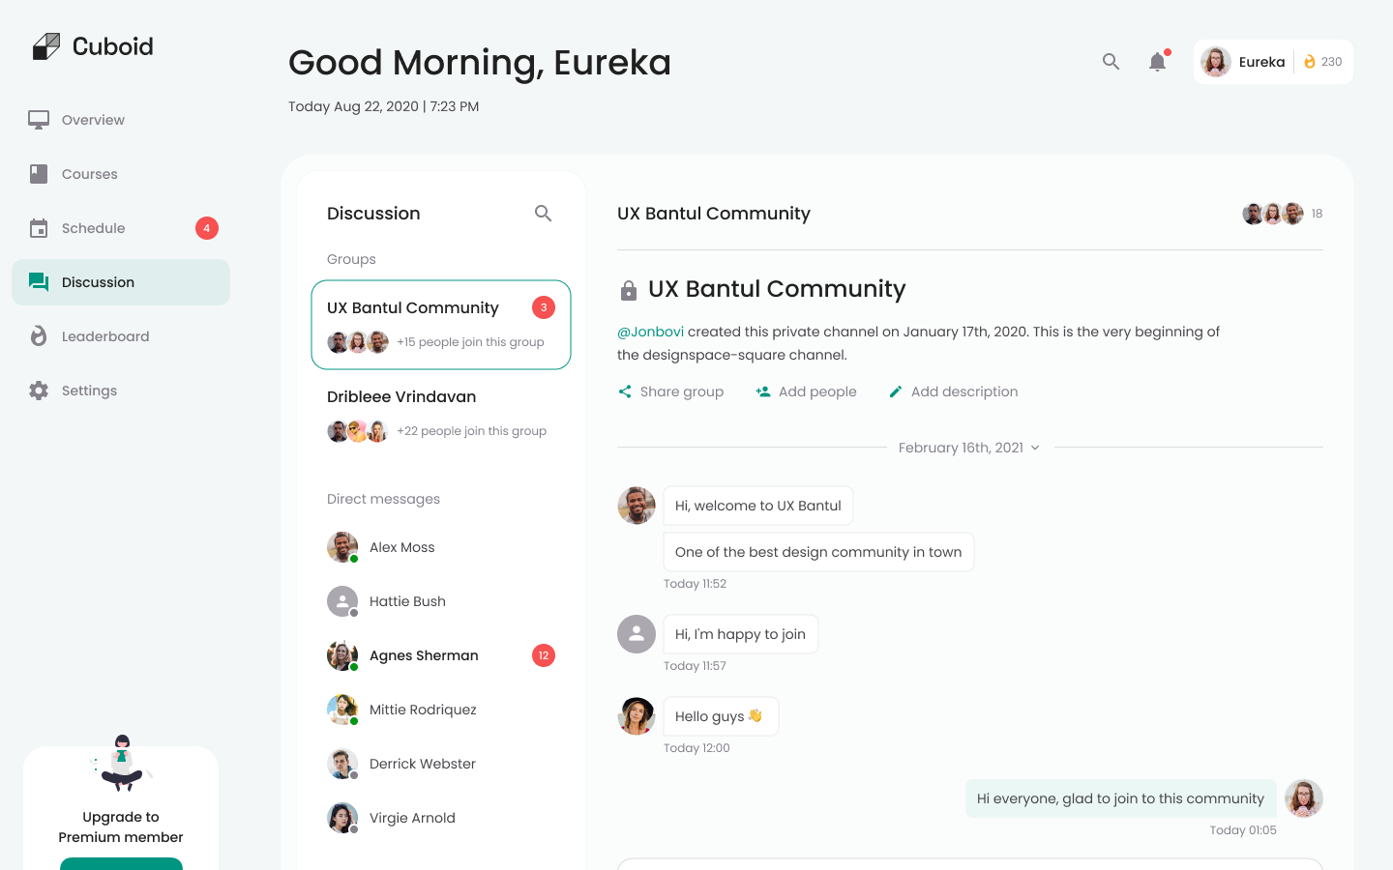Click the @Jonbovi mention link

point(650,332)
